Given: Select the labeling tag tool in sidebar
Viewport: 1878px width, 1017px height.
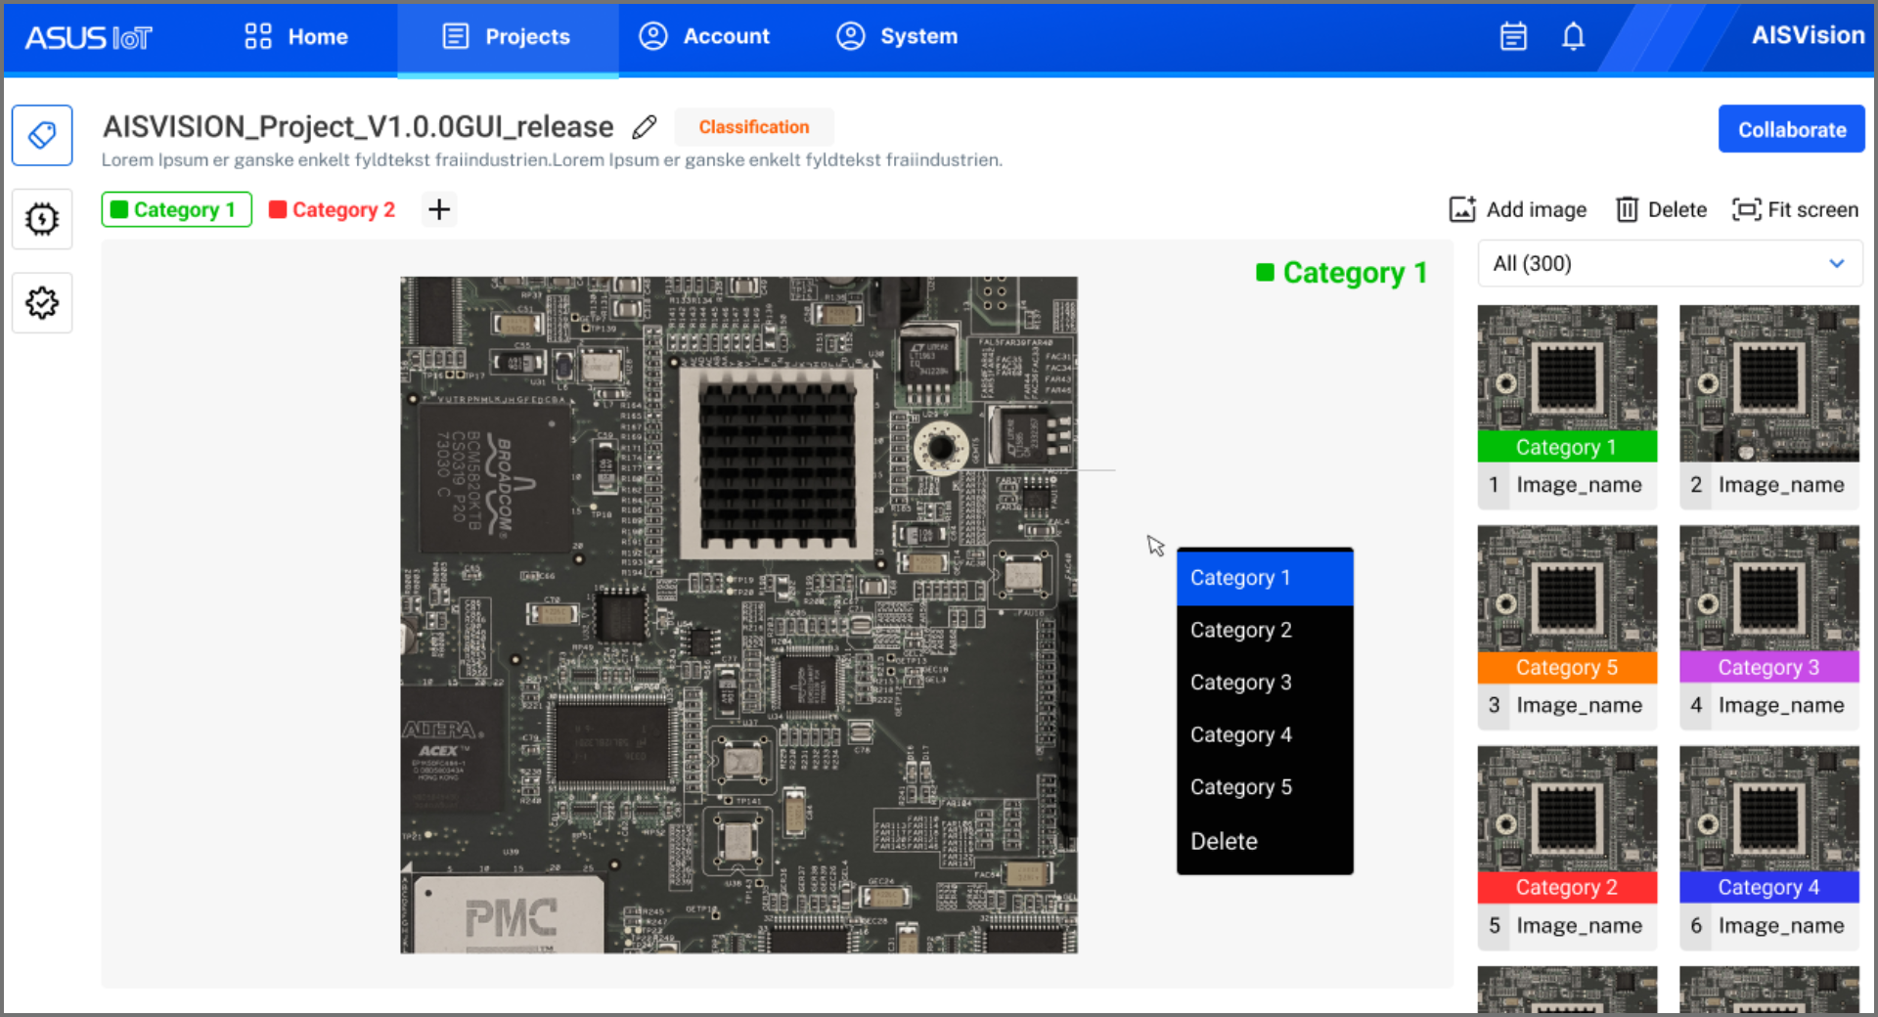Looking at the screenshot, I should click(42, 134).
